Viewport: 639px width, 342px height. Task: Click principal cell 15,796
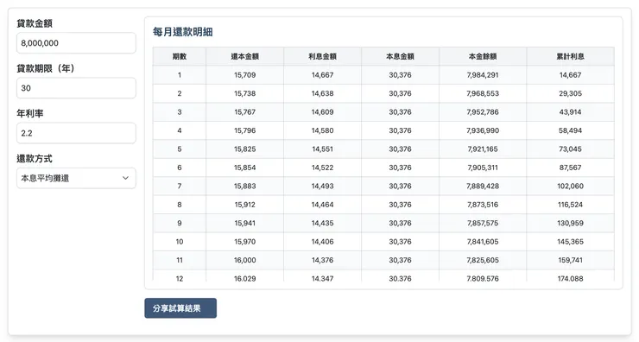(x=245, y=130)
